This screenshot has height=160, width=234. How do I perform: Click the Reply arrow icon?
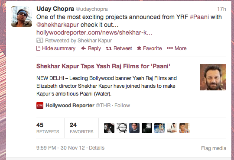84,48
